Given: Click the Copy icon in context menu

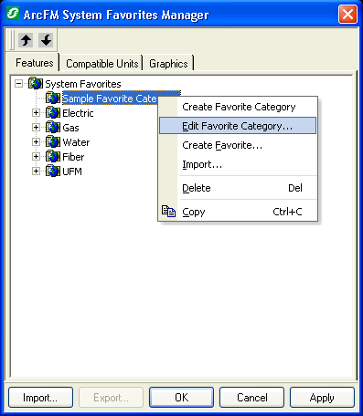Looking at the screenshot, I should tap(168, 212).
